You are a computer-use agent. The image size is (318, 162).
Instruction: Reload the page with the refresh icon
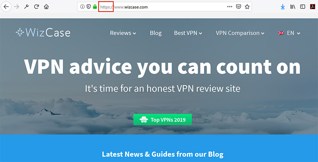coord(36,7)
